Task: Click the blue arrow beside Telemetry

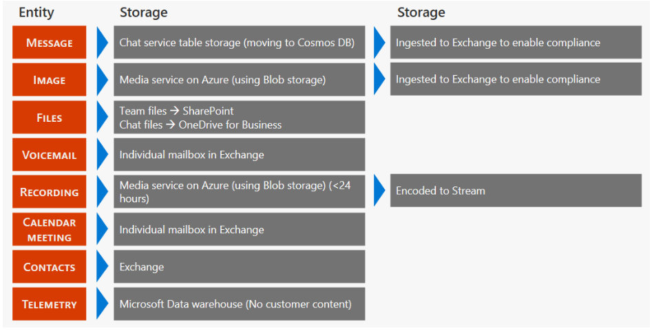Action: (x=102, y=304)
